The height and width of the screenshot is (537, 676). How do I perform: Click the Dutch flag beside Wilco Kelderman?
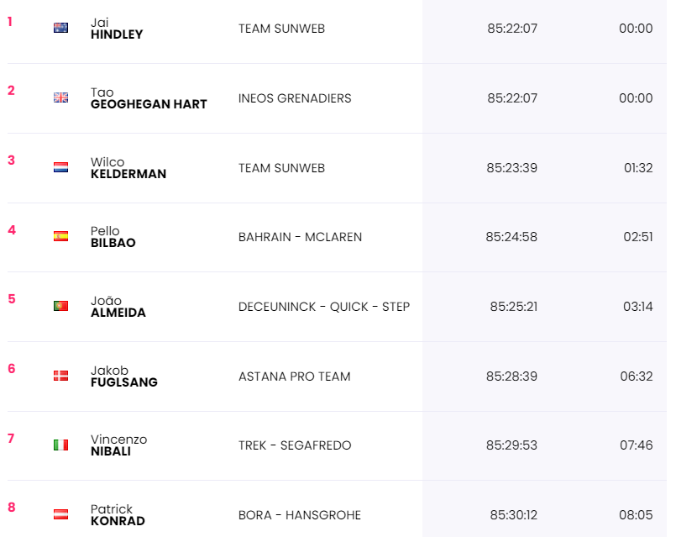(x=60, y=167)
